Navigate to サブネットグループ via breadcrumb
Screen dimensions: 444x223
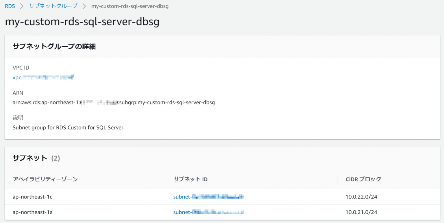(x=52, y=6)
